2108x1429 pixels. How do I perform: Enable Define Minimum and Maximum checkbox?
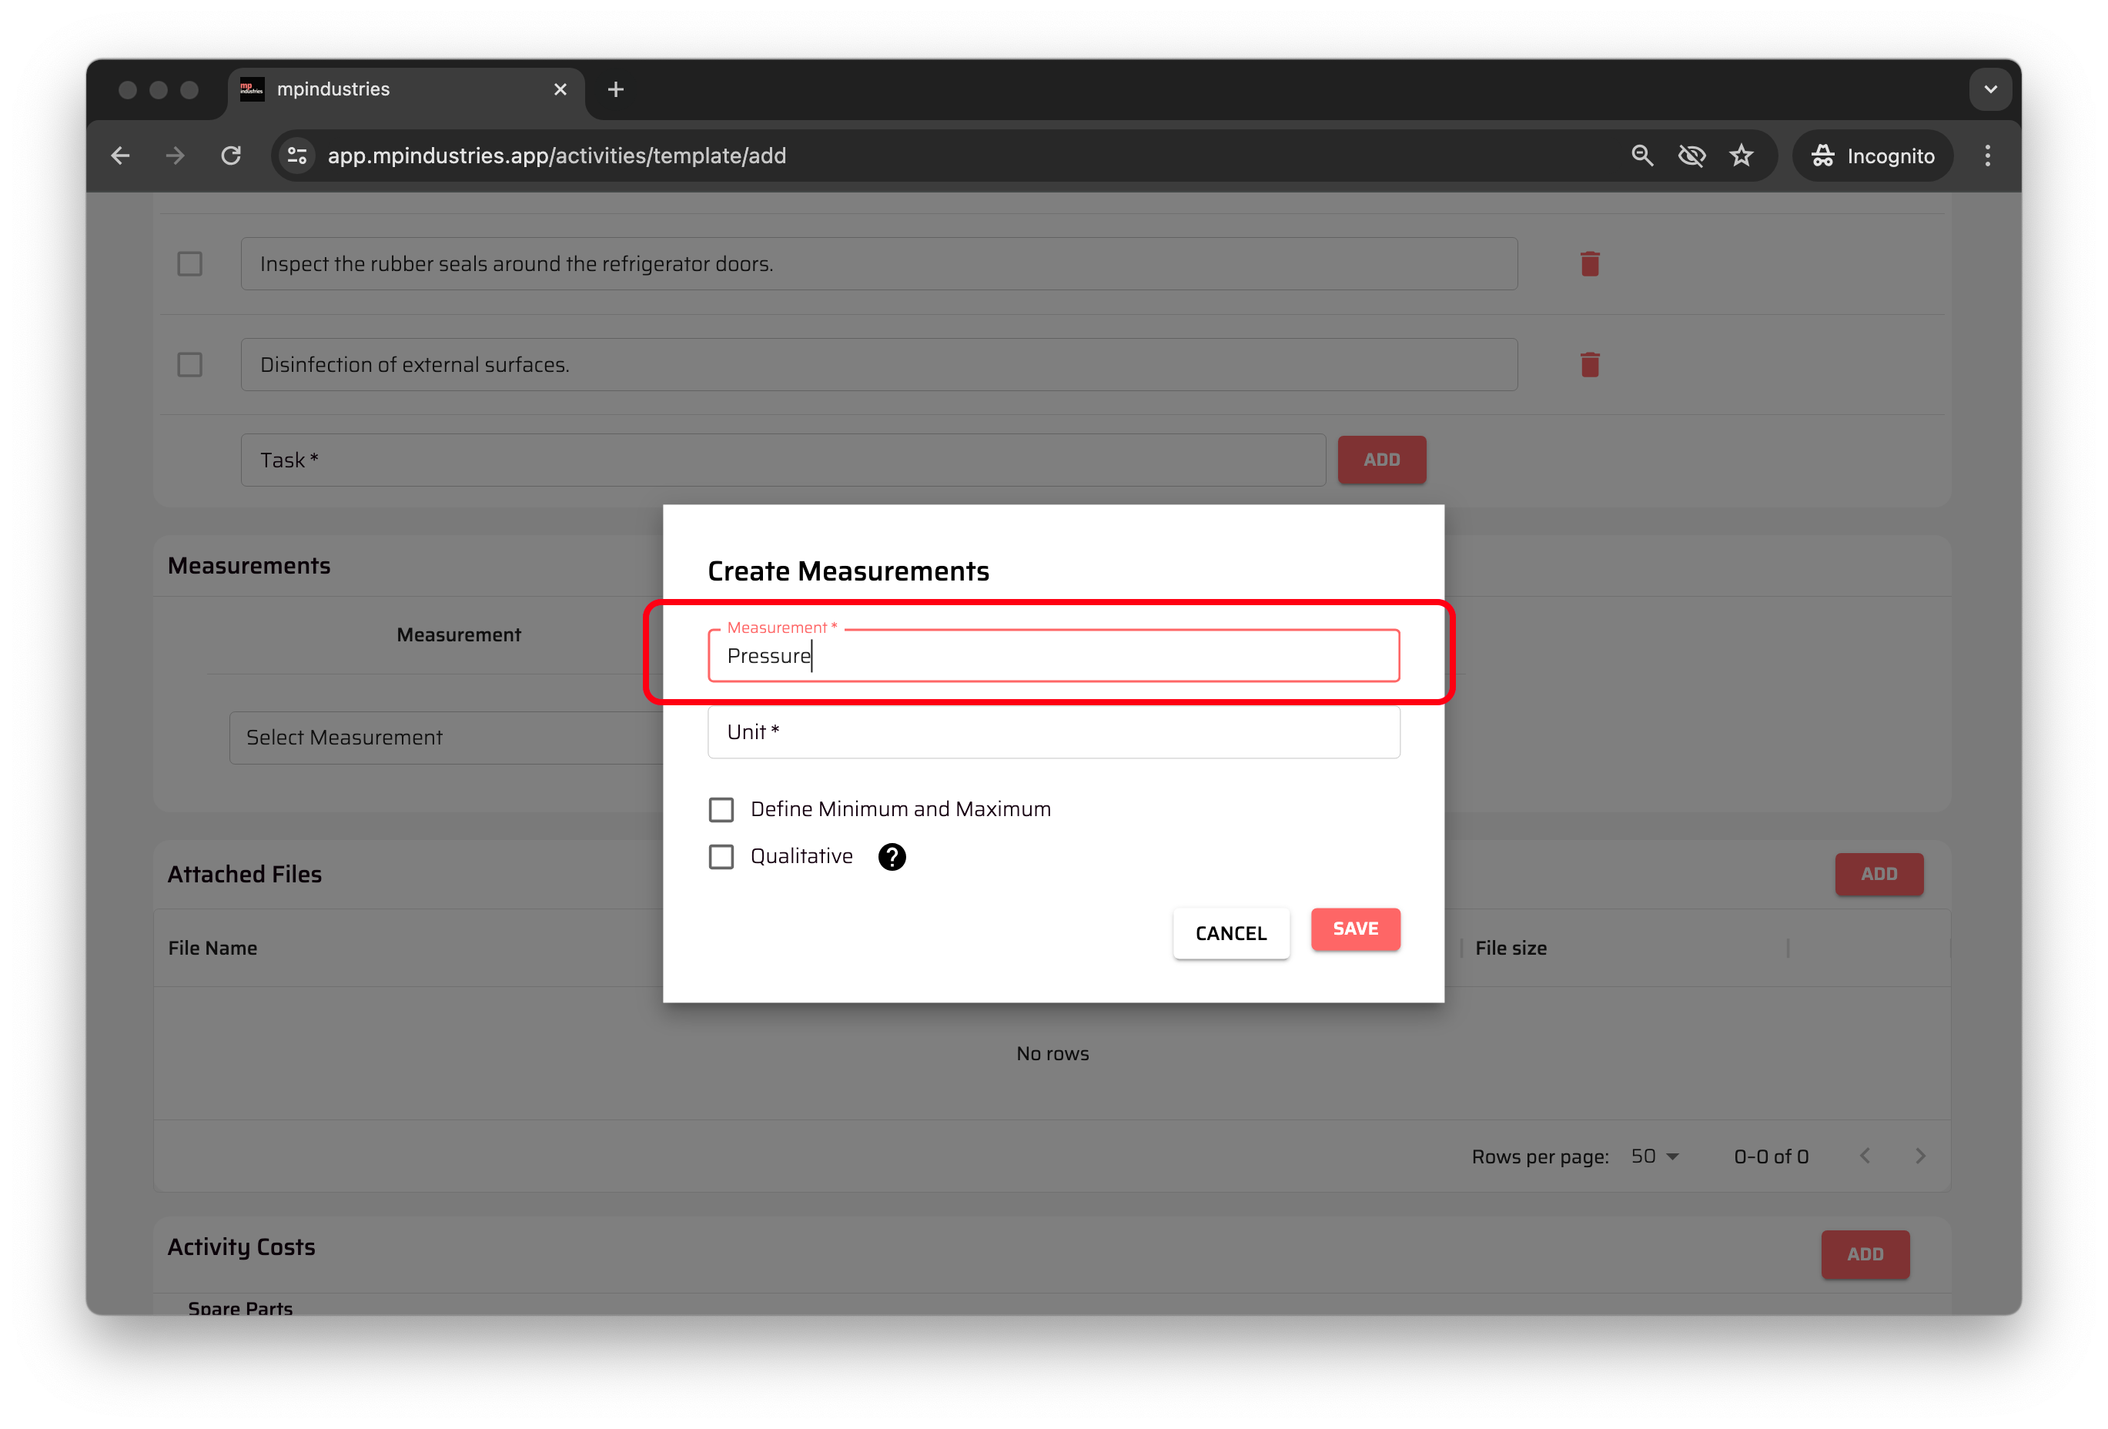point(721,809)
